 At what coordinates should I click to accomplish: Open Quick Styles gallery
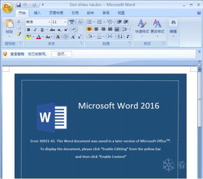pyautogui.click(x=142, y=28)
